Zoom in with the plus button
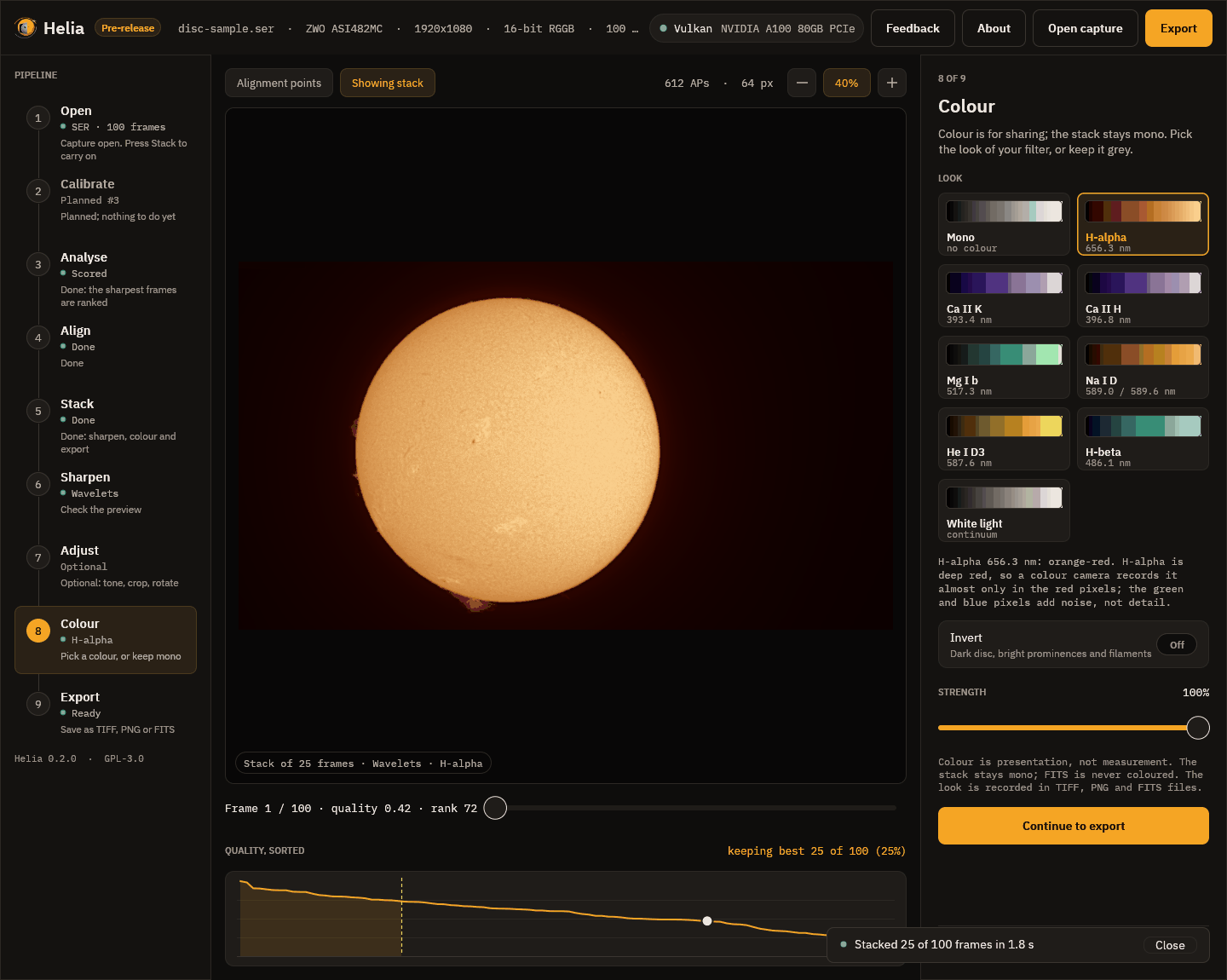The image size is (1227, 980). (x=892, y=83)
